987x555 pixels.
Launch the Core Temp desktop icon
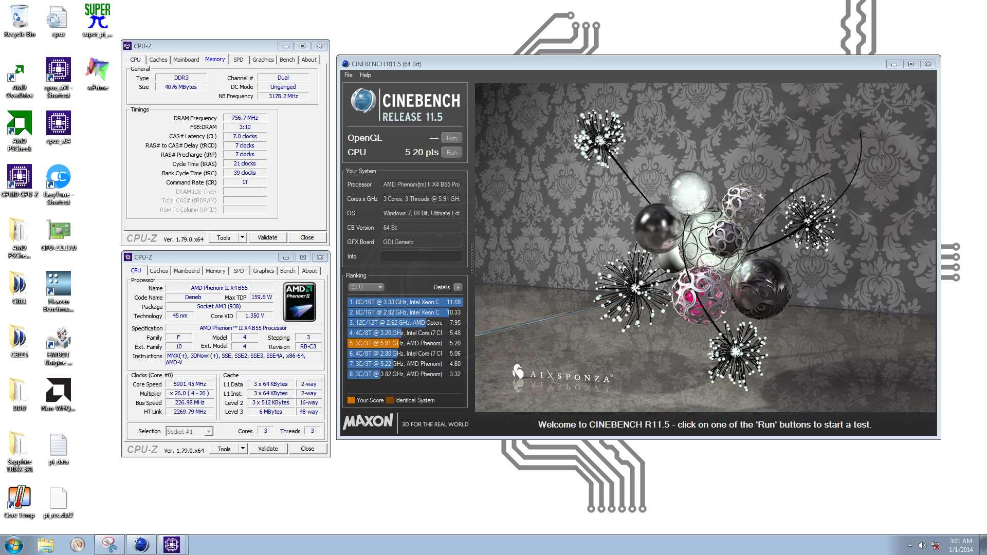pos(20,502)
